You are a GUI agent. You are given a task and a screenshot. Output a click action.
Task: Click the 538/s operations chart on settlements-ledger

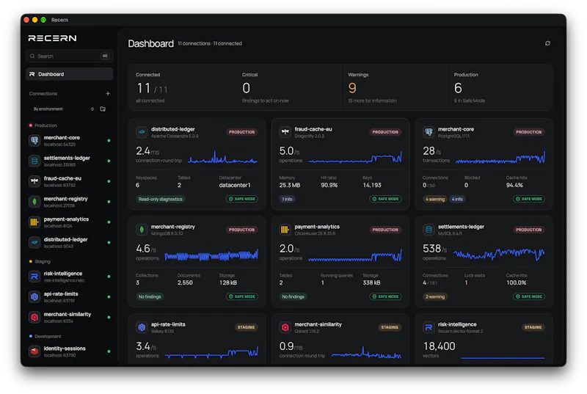tap(499, 254)
